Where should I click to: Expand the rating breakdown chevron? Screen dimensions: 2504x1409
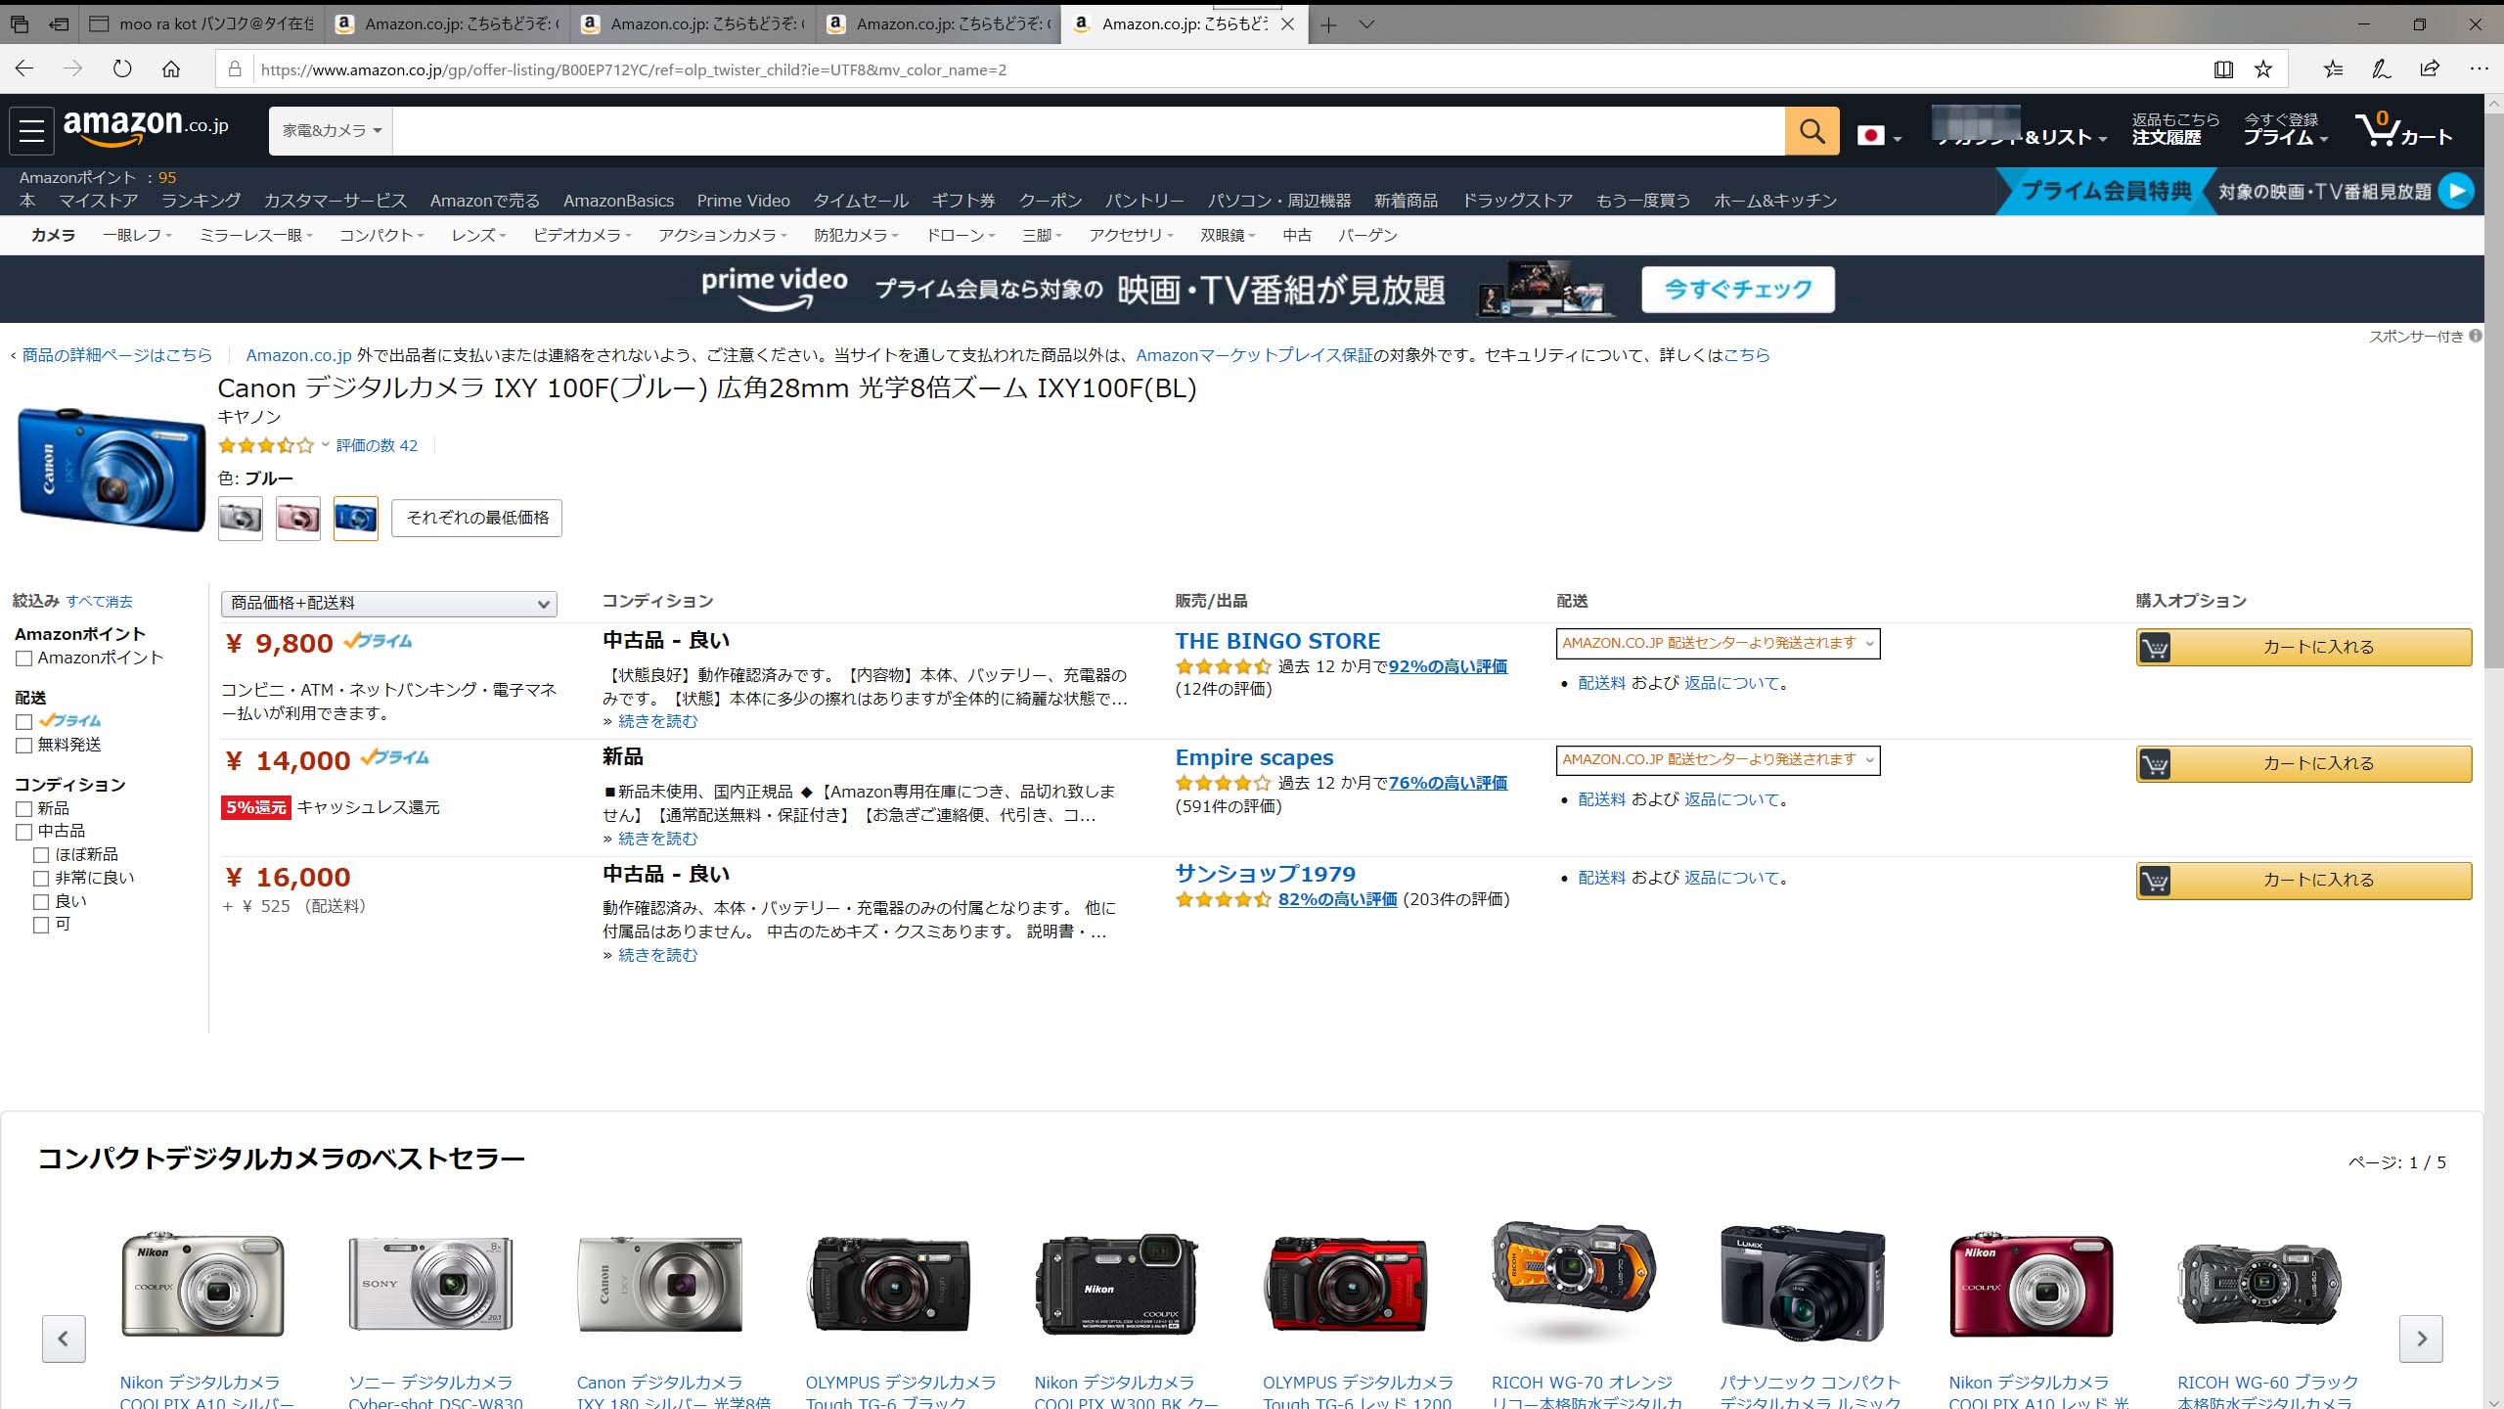pos(326,445)
